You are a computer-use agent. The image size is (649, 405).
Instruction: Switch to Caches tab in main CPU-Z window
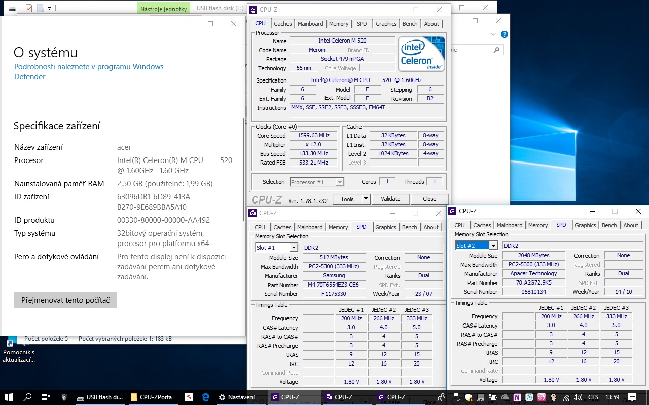tap(282, 24)
